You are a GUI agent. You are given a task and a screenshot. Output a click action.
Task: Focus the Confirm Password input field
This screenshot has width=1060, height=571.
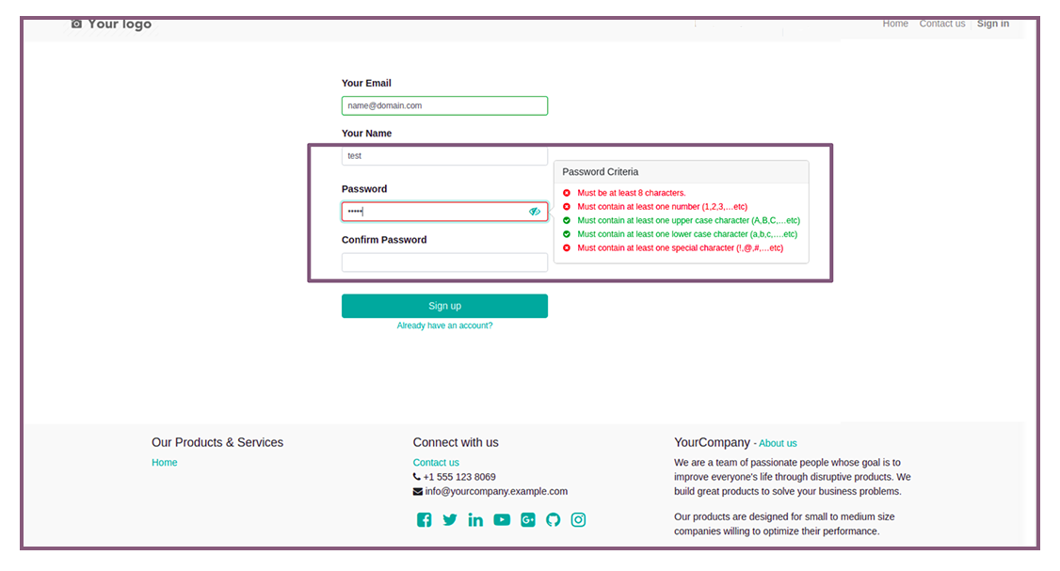(x=445, y=262)
